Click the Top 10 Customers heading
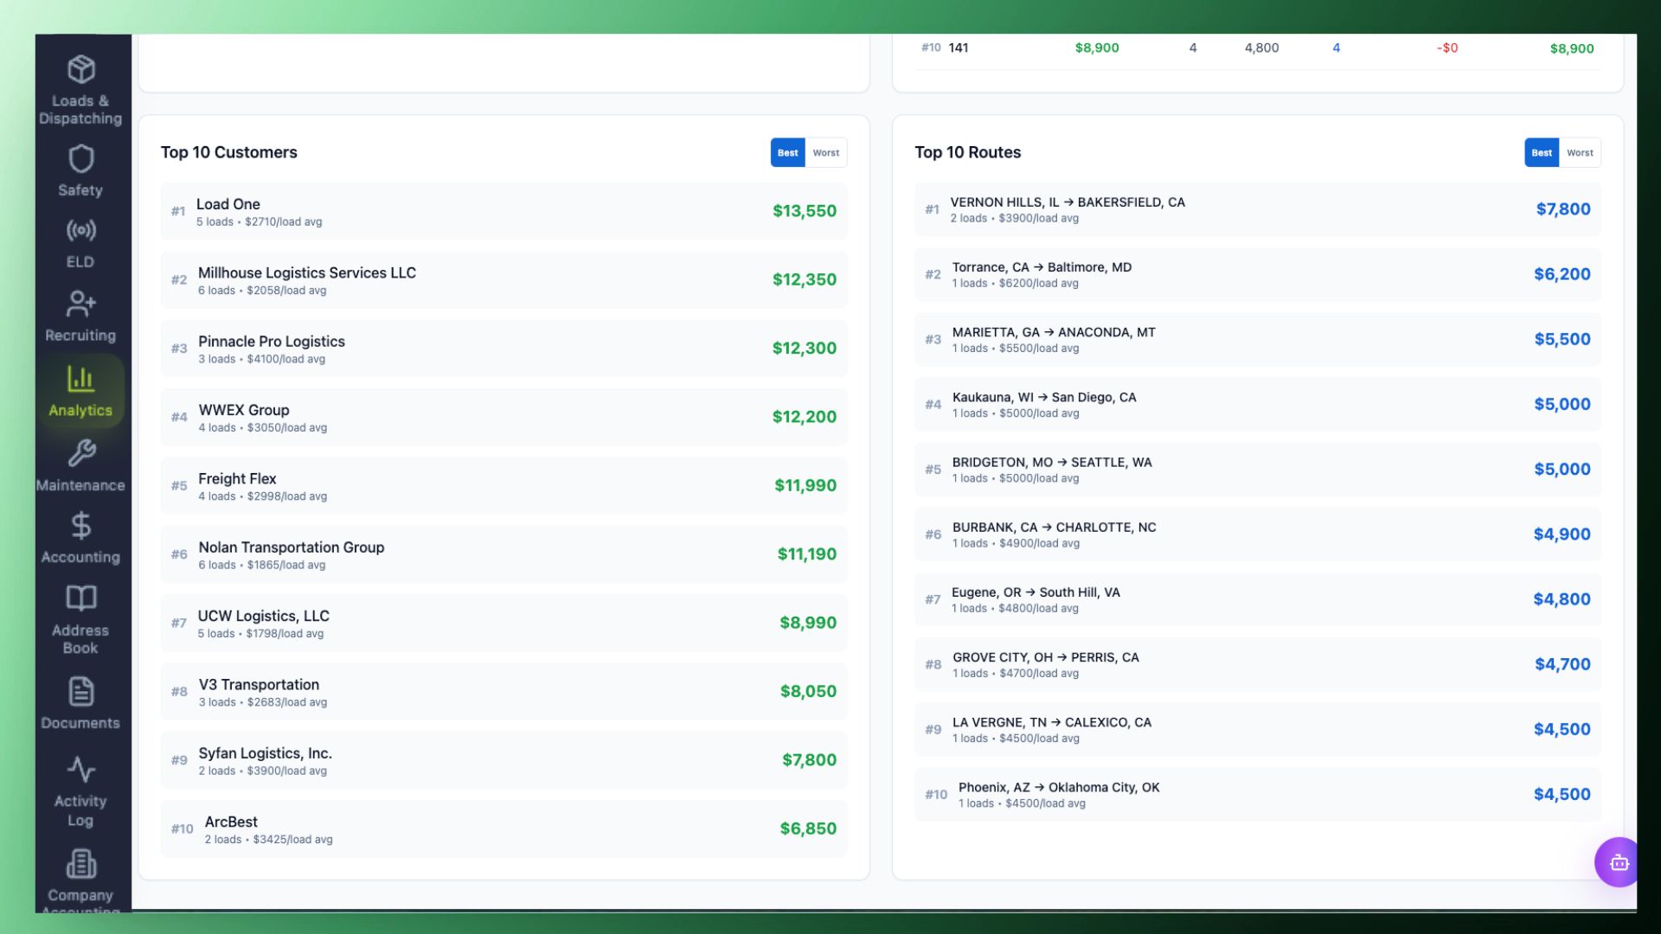The width and height of the screenshot is (1661, 934). [x=229, y=152]
